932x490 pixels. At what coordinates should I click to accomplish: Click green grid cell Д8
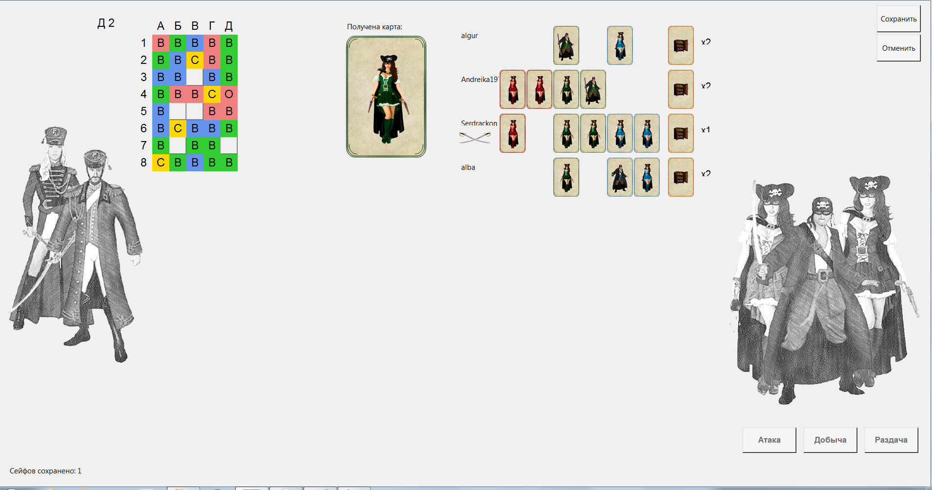pos(229,163)
